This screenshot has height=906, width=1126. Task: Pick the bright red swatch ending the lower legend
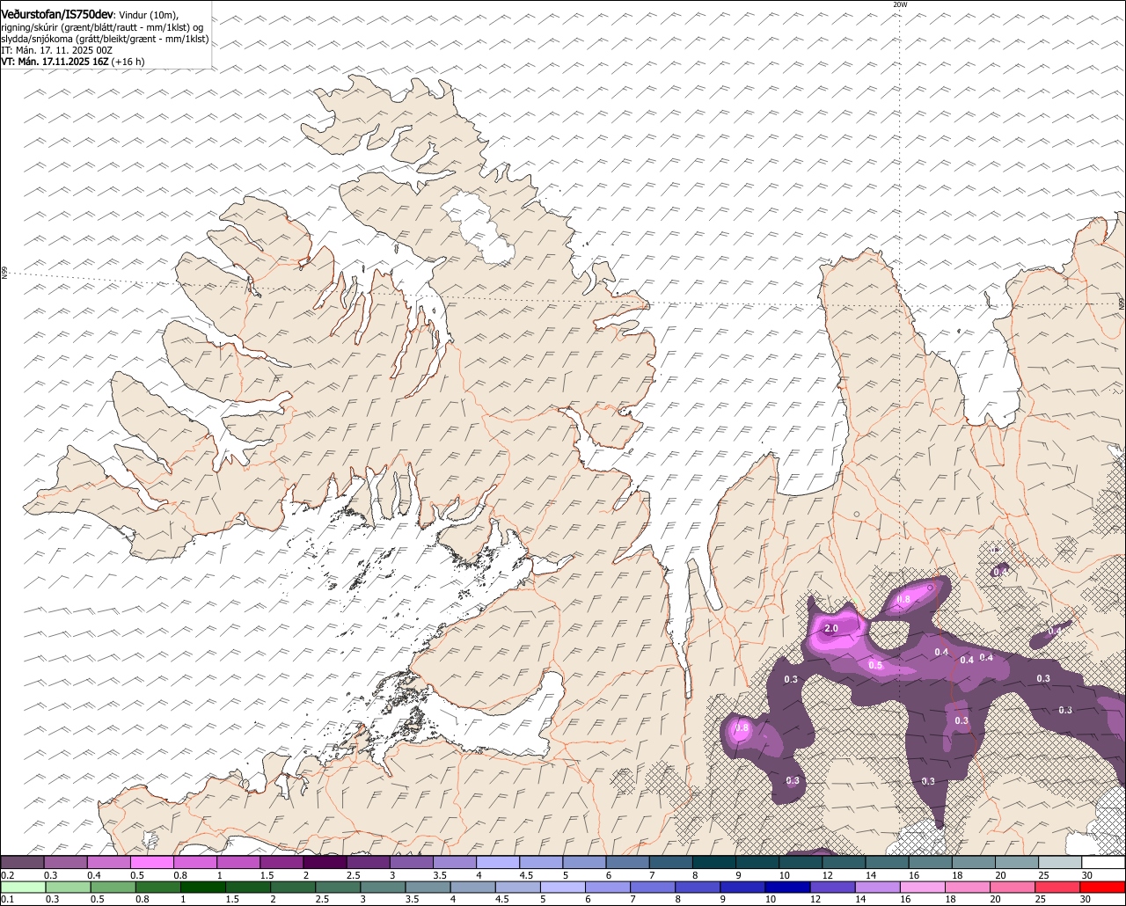1102,887
